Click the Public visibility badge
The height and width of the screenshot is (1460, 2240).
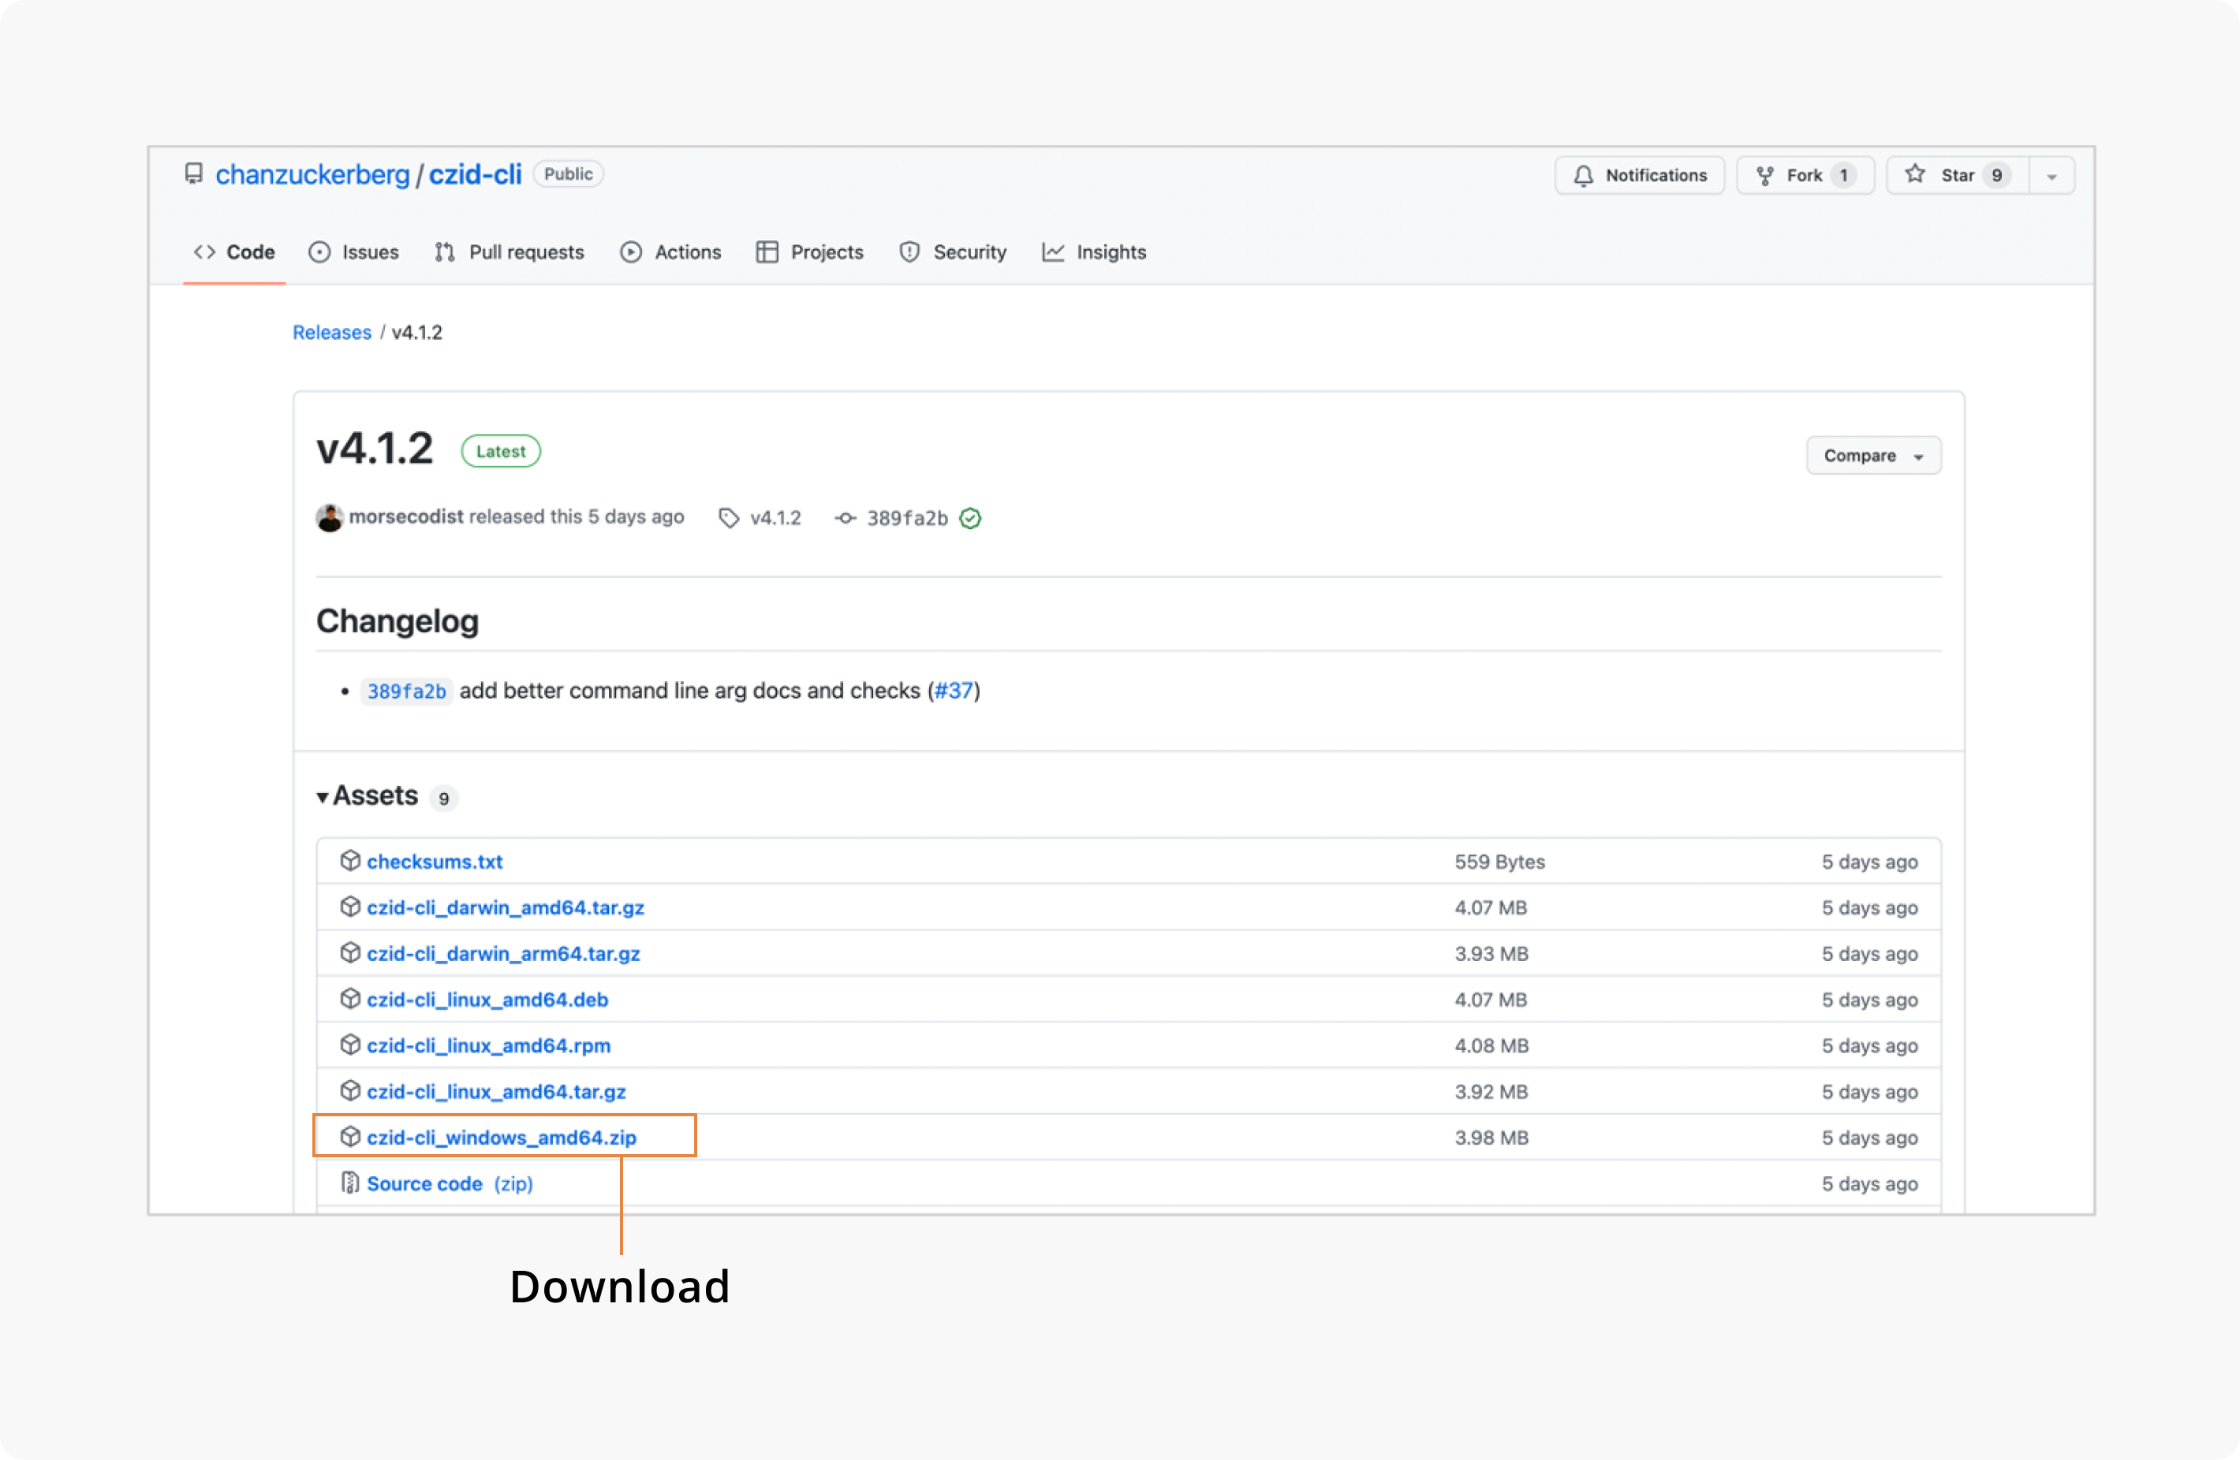point(569,174)
